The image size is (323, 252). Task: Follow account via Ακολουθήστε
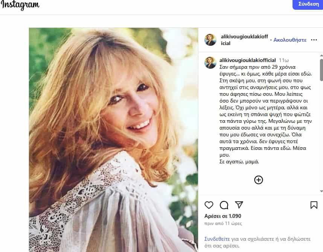290,40
